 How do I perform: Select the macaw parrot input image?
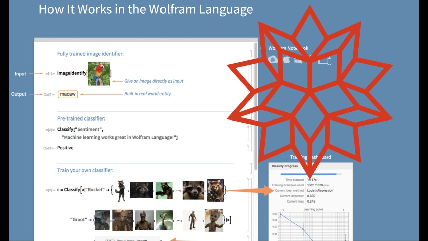pyautogui.click(x=99, y=73)
